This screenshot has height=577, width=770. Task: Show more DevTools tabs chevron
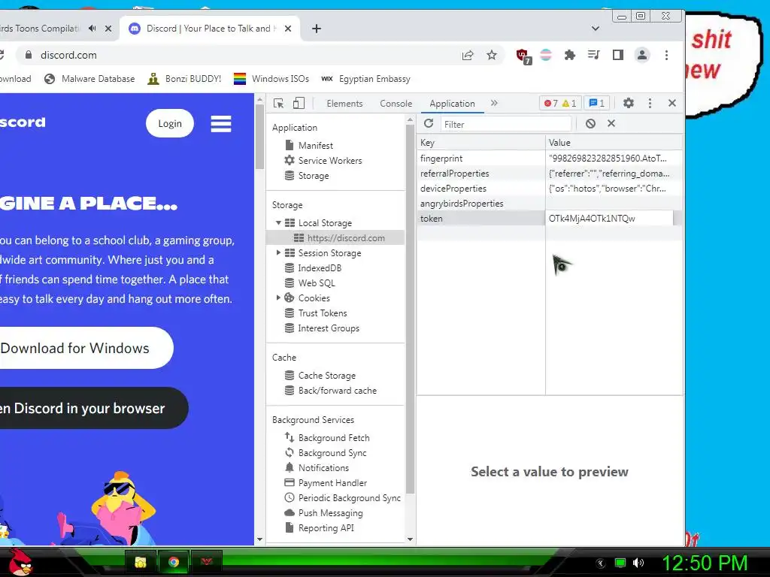(494, 103)
